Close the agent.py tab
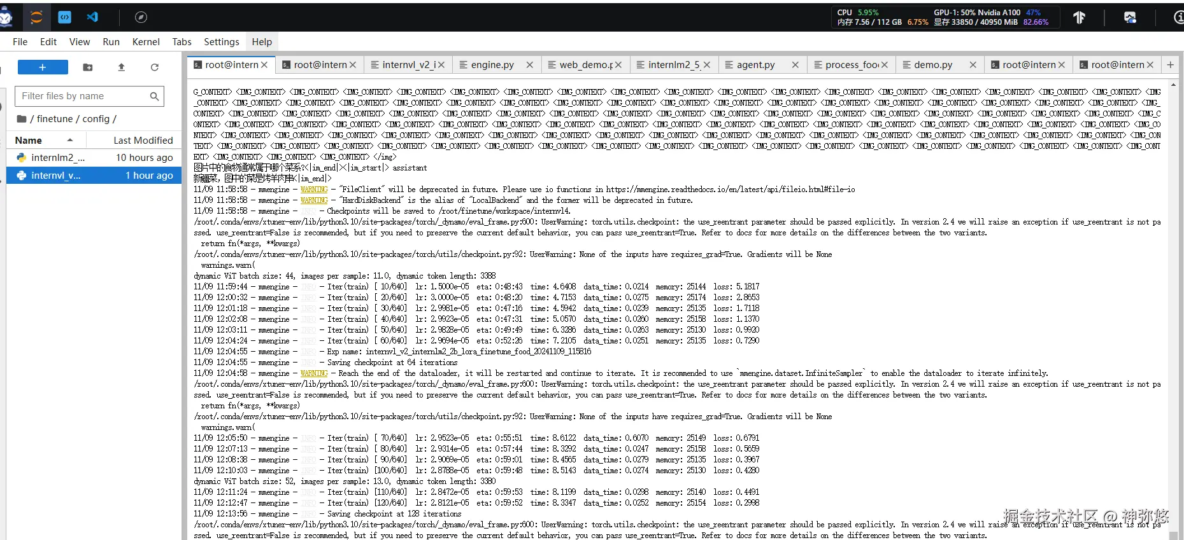1184x540 pixels. tap(795, 65)
